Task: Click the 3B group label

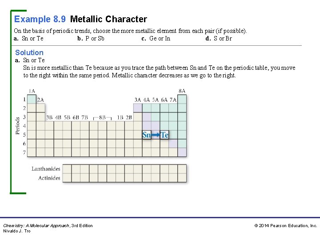Action: (49, 118)
